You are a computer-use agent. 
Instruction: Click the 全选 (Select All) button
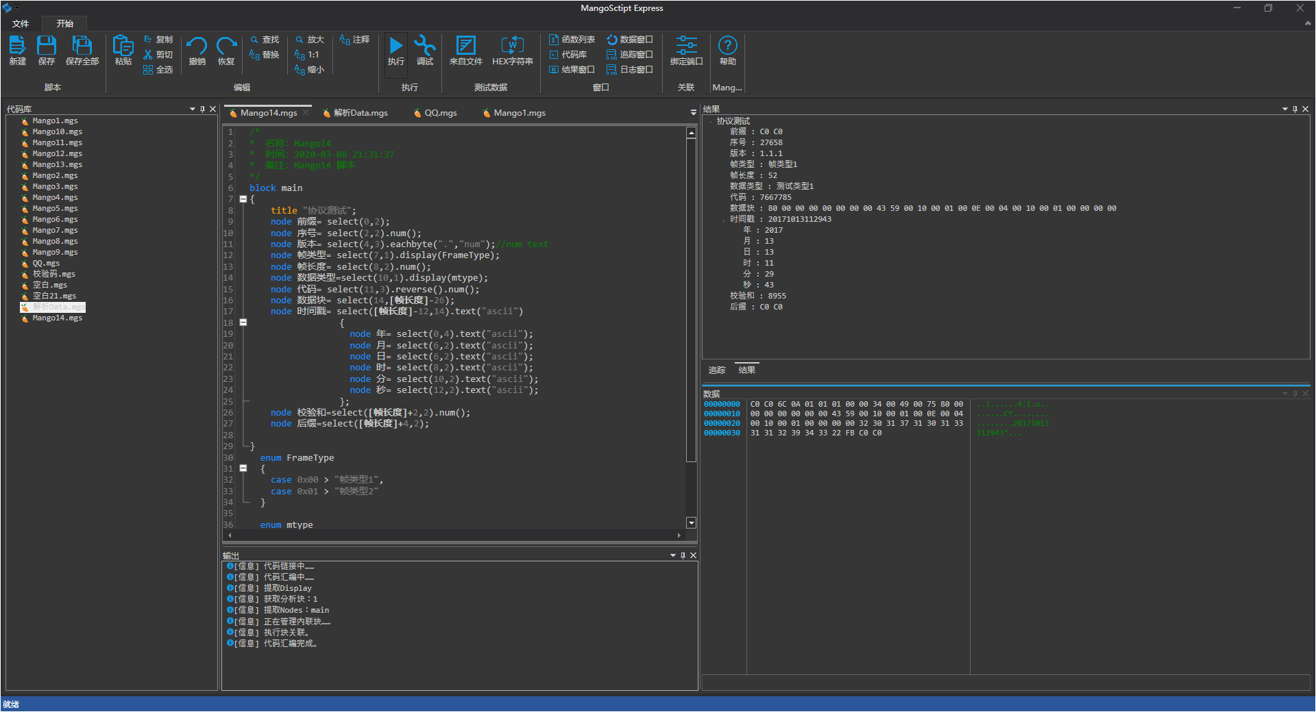pos(158,70)
